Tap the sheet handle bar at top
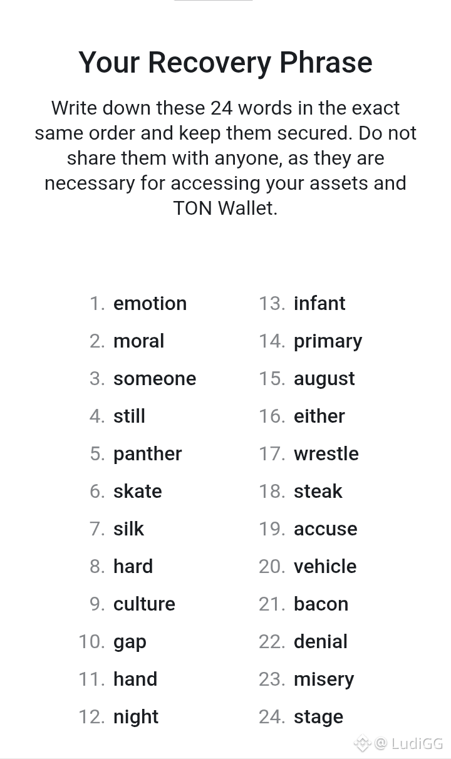The height and width of the screenshot is (759, 451). 213,1
